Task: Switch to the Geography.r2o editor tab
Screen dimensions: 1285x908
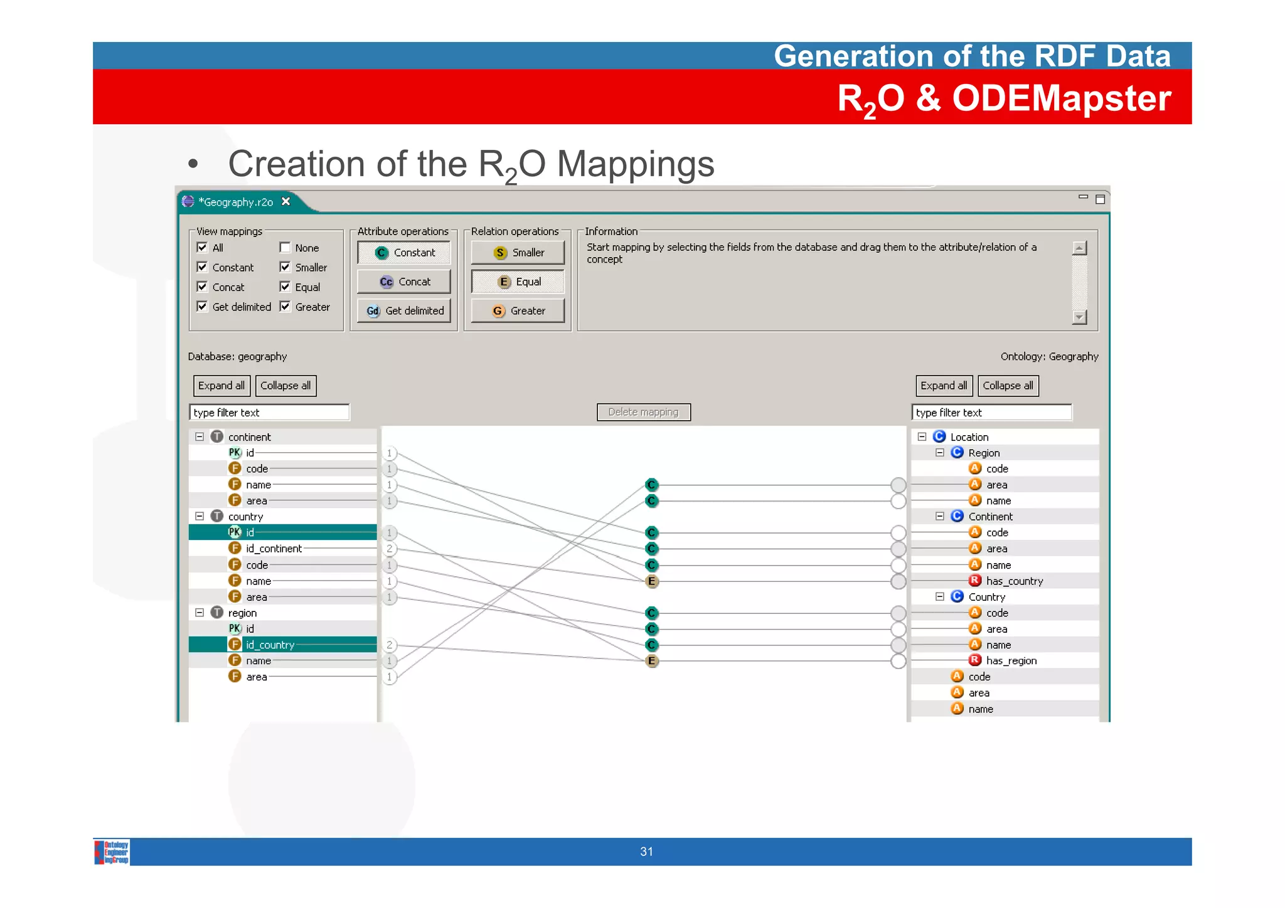Action: 235,202
